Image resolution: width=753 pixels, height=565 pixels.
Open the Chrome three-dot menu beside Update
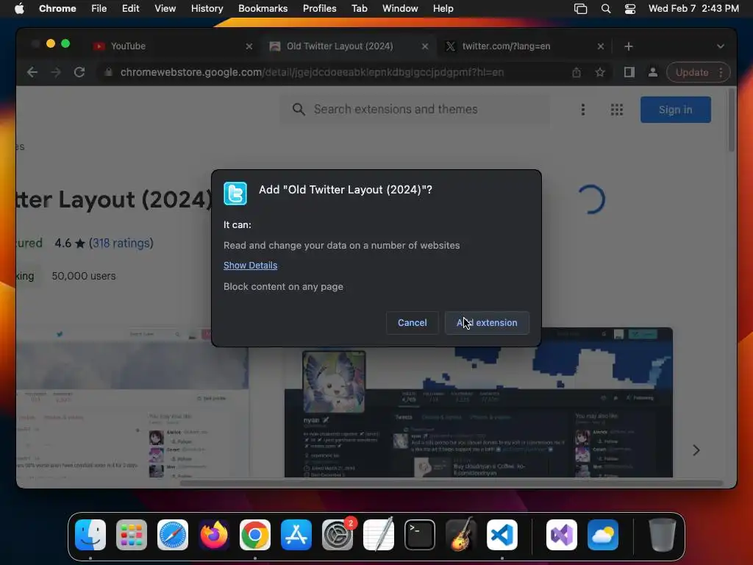click(721, 73)
